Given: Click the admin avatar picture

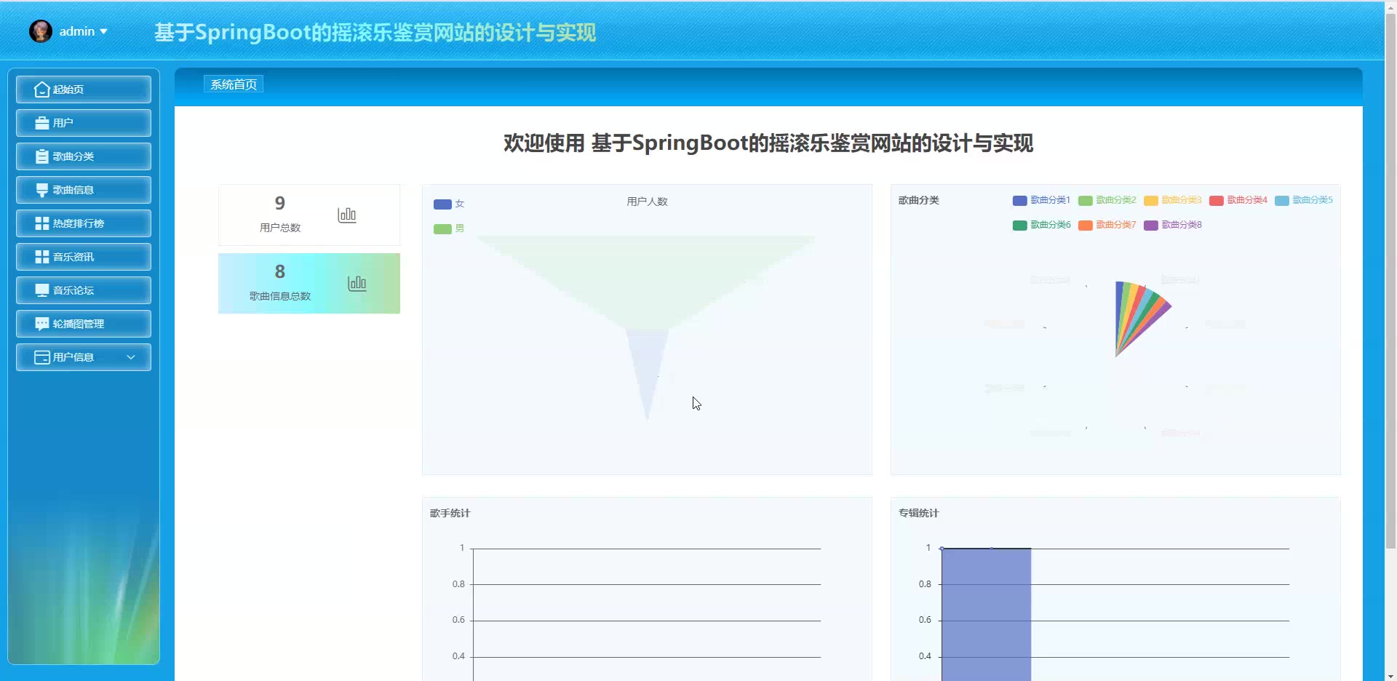Looking at the screenshot, I should (41, 31).
